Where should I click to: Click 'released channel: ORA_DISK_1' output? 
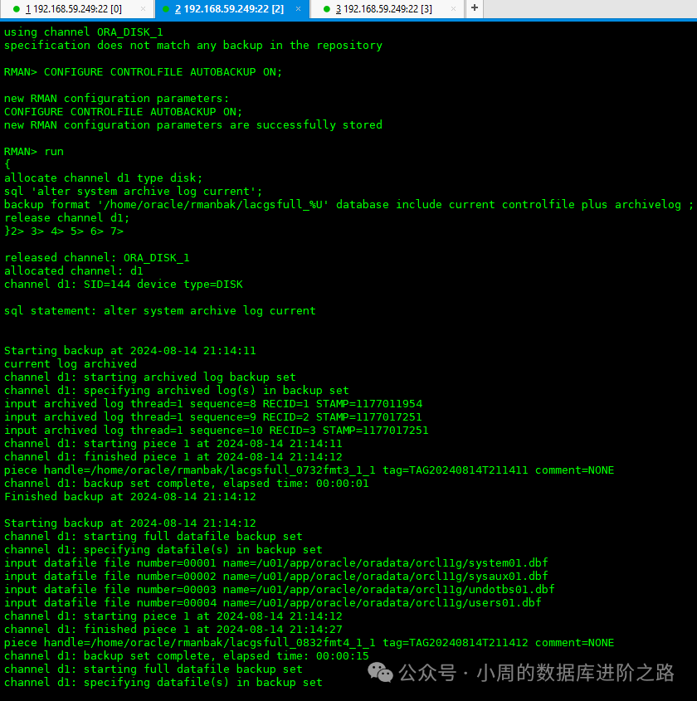click(97, 258)
